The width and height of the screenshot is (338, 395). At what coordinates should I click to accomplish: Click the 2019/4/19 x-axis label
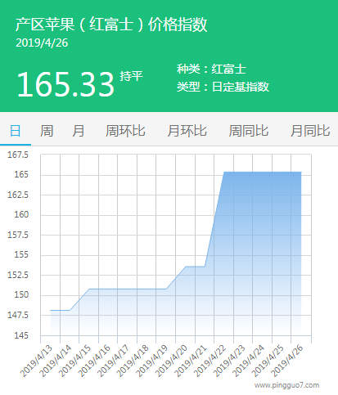(152, 361)
